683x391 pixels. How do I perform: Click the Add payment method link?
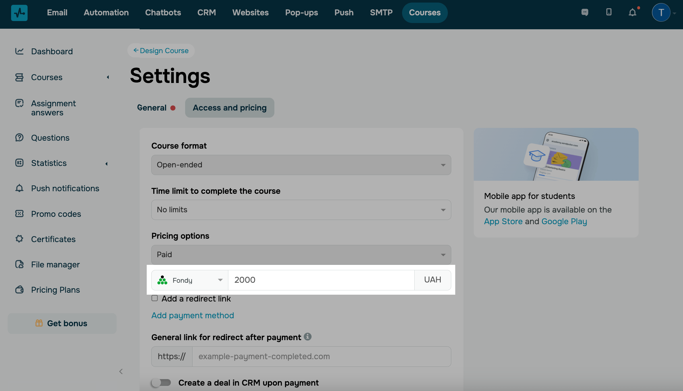pos(193,315)
